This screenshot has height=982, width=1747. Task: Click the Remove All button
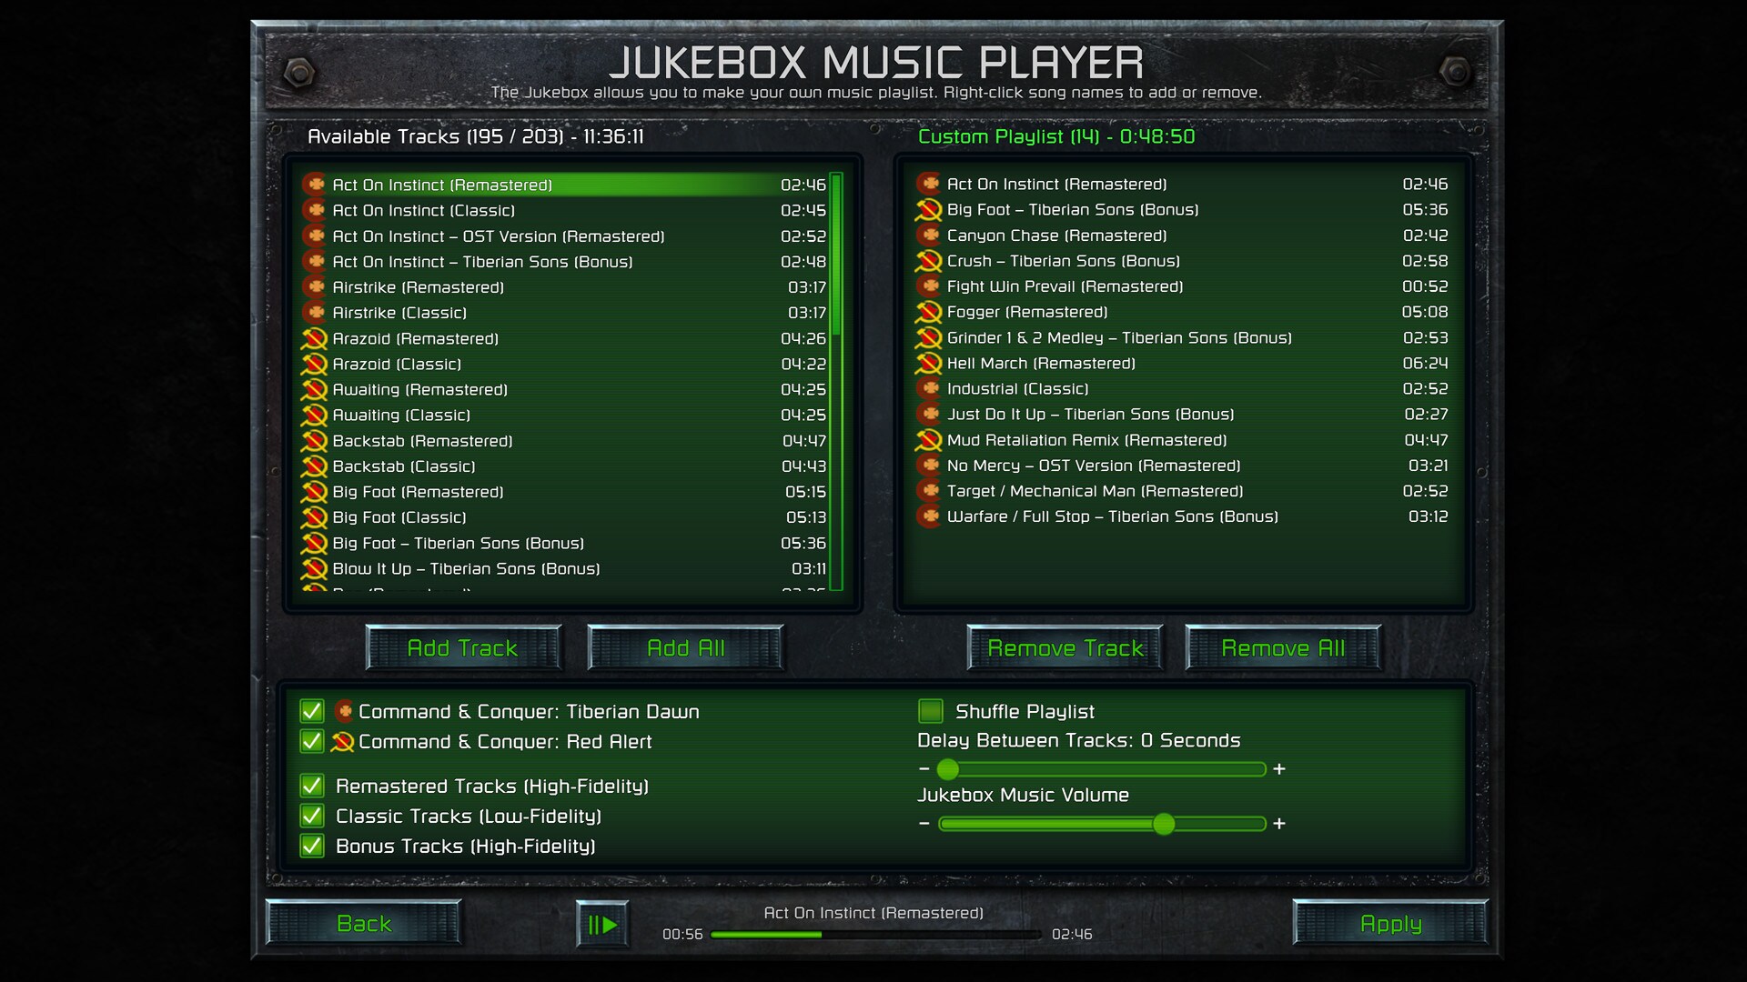(1283, 647)
